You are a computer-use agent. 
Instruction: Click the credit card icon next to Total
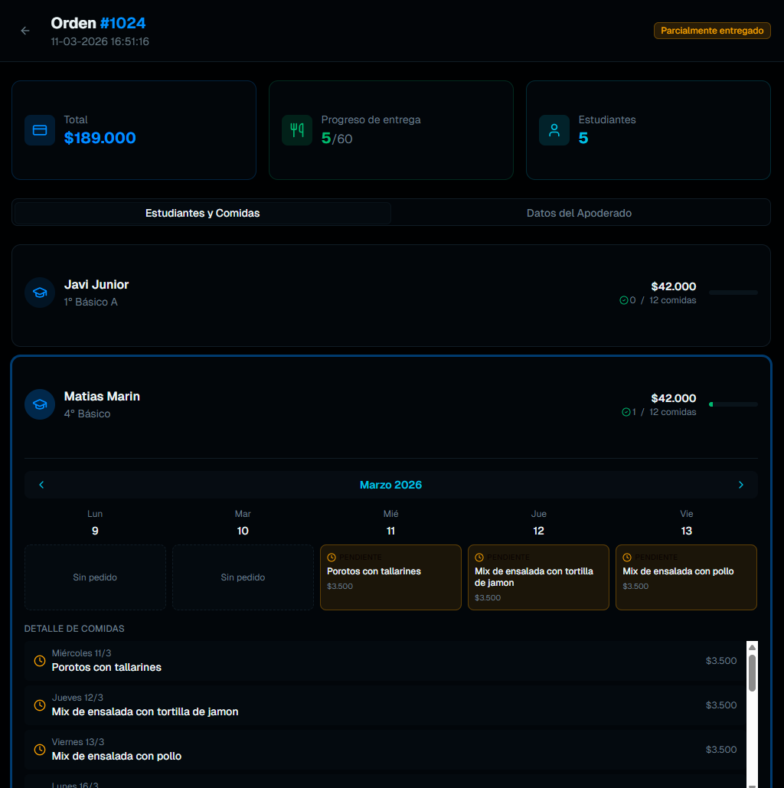pos(40,130)
